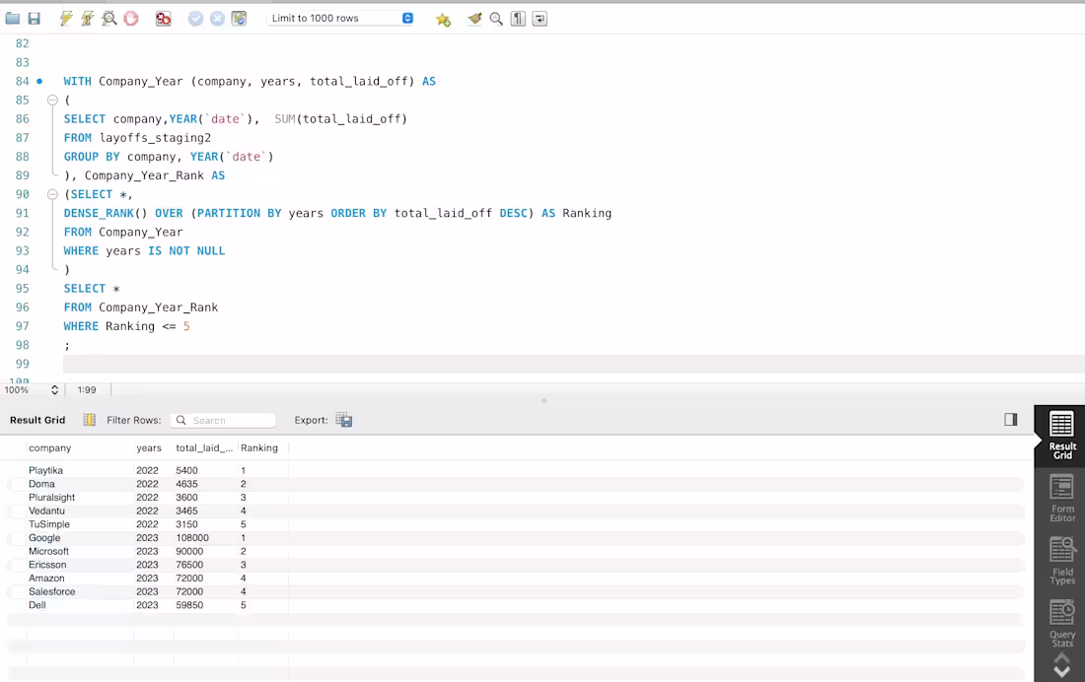Save the SQL script
The image size is (1085, 682).
tap(33, 18)
